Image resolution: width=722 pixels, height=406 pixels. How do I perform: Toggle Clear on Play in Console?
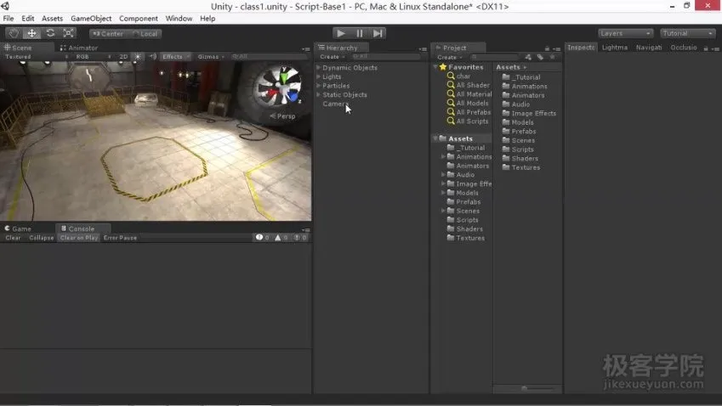coord(79,238)
